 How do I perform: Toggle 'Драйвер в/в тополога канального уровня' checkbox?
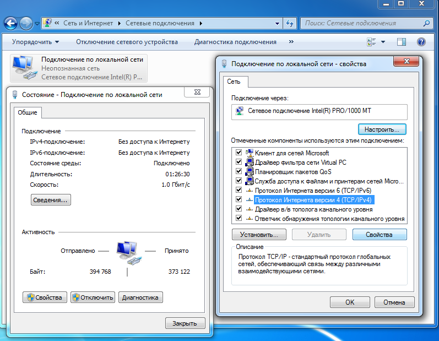tap(239, 209)
